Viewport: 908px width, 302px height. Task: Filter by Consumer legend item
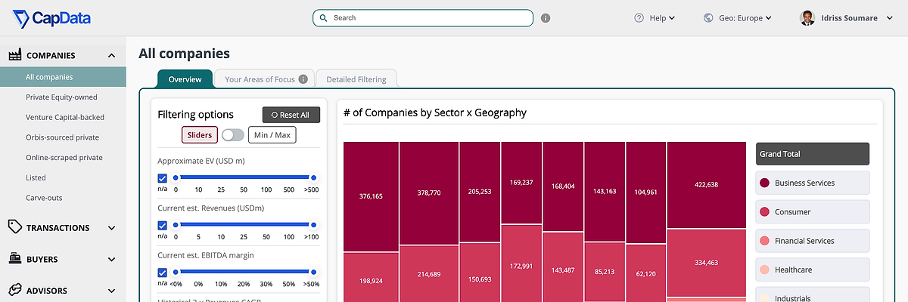click(x=813, y=212)
